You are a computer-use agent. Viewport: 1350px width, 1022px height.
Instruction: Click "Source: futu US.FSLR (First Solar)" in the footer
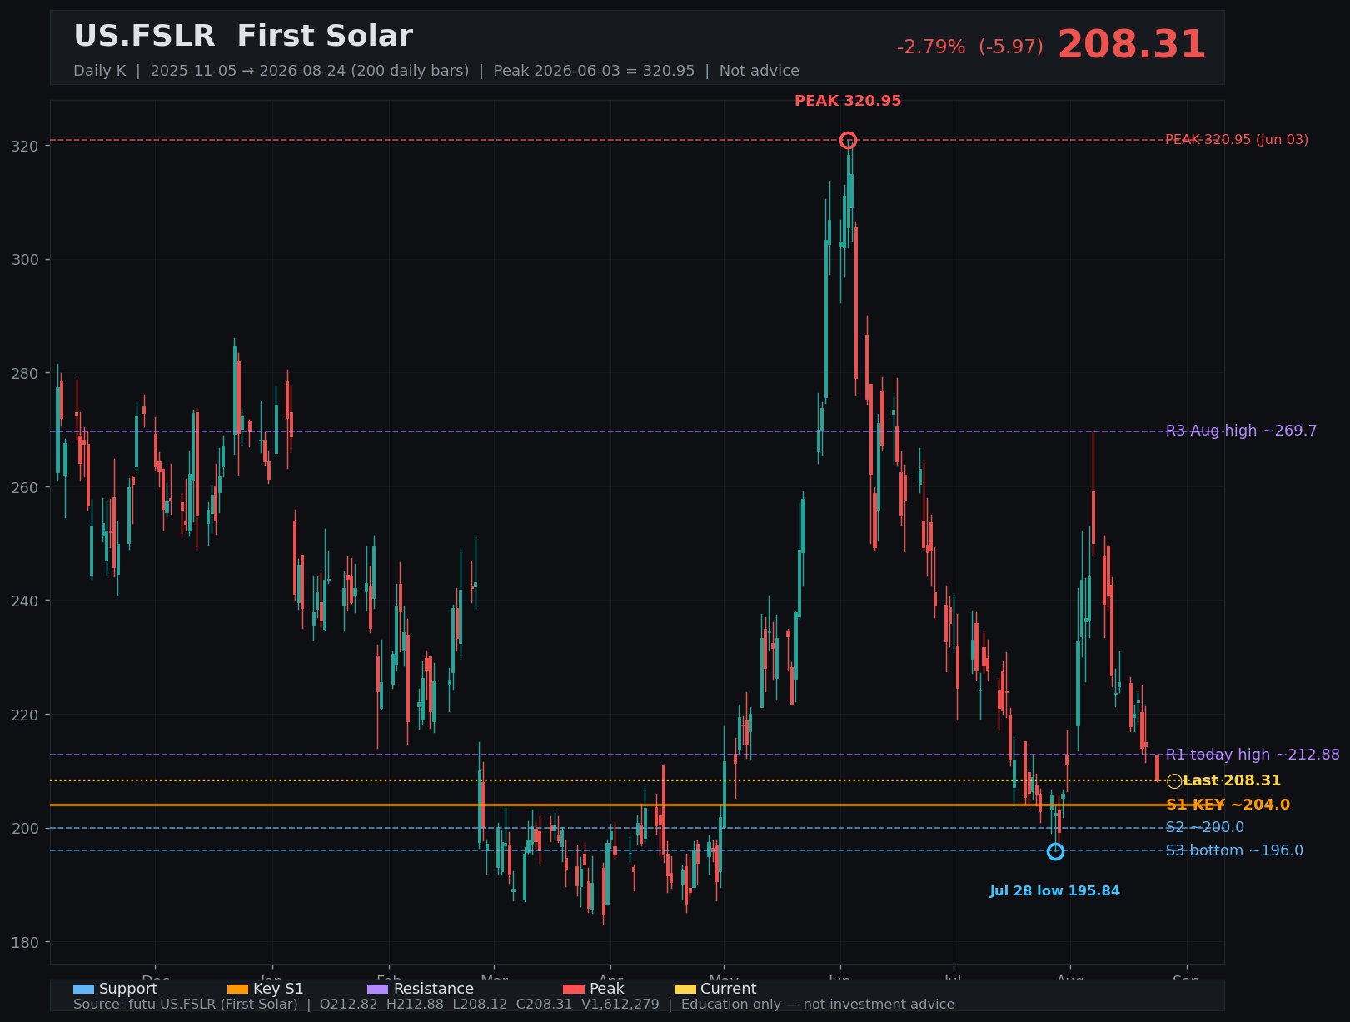click(186, 1005)
